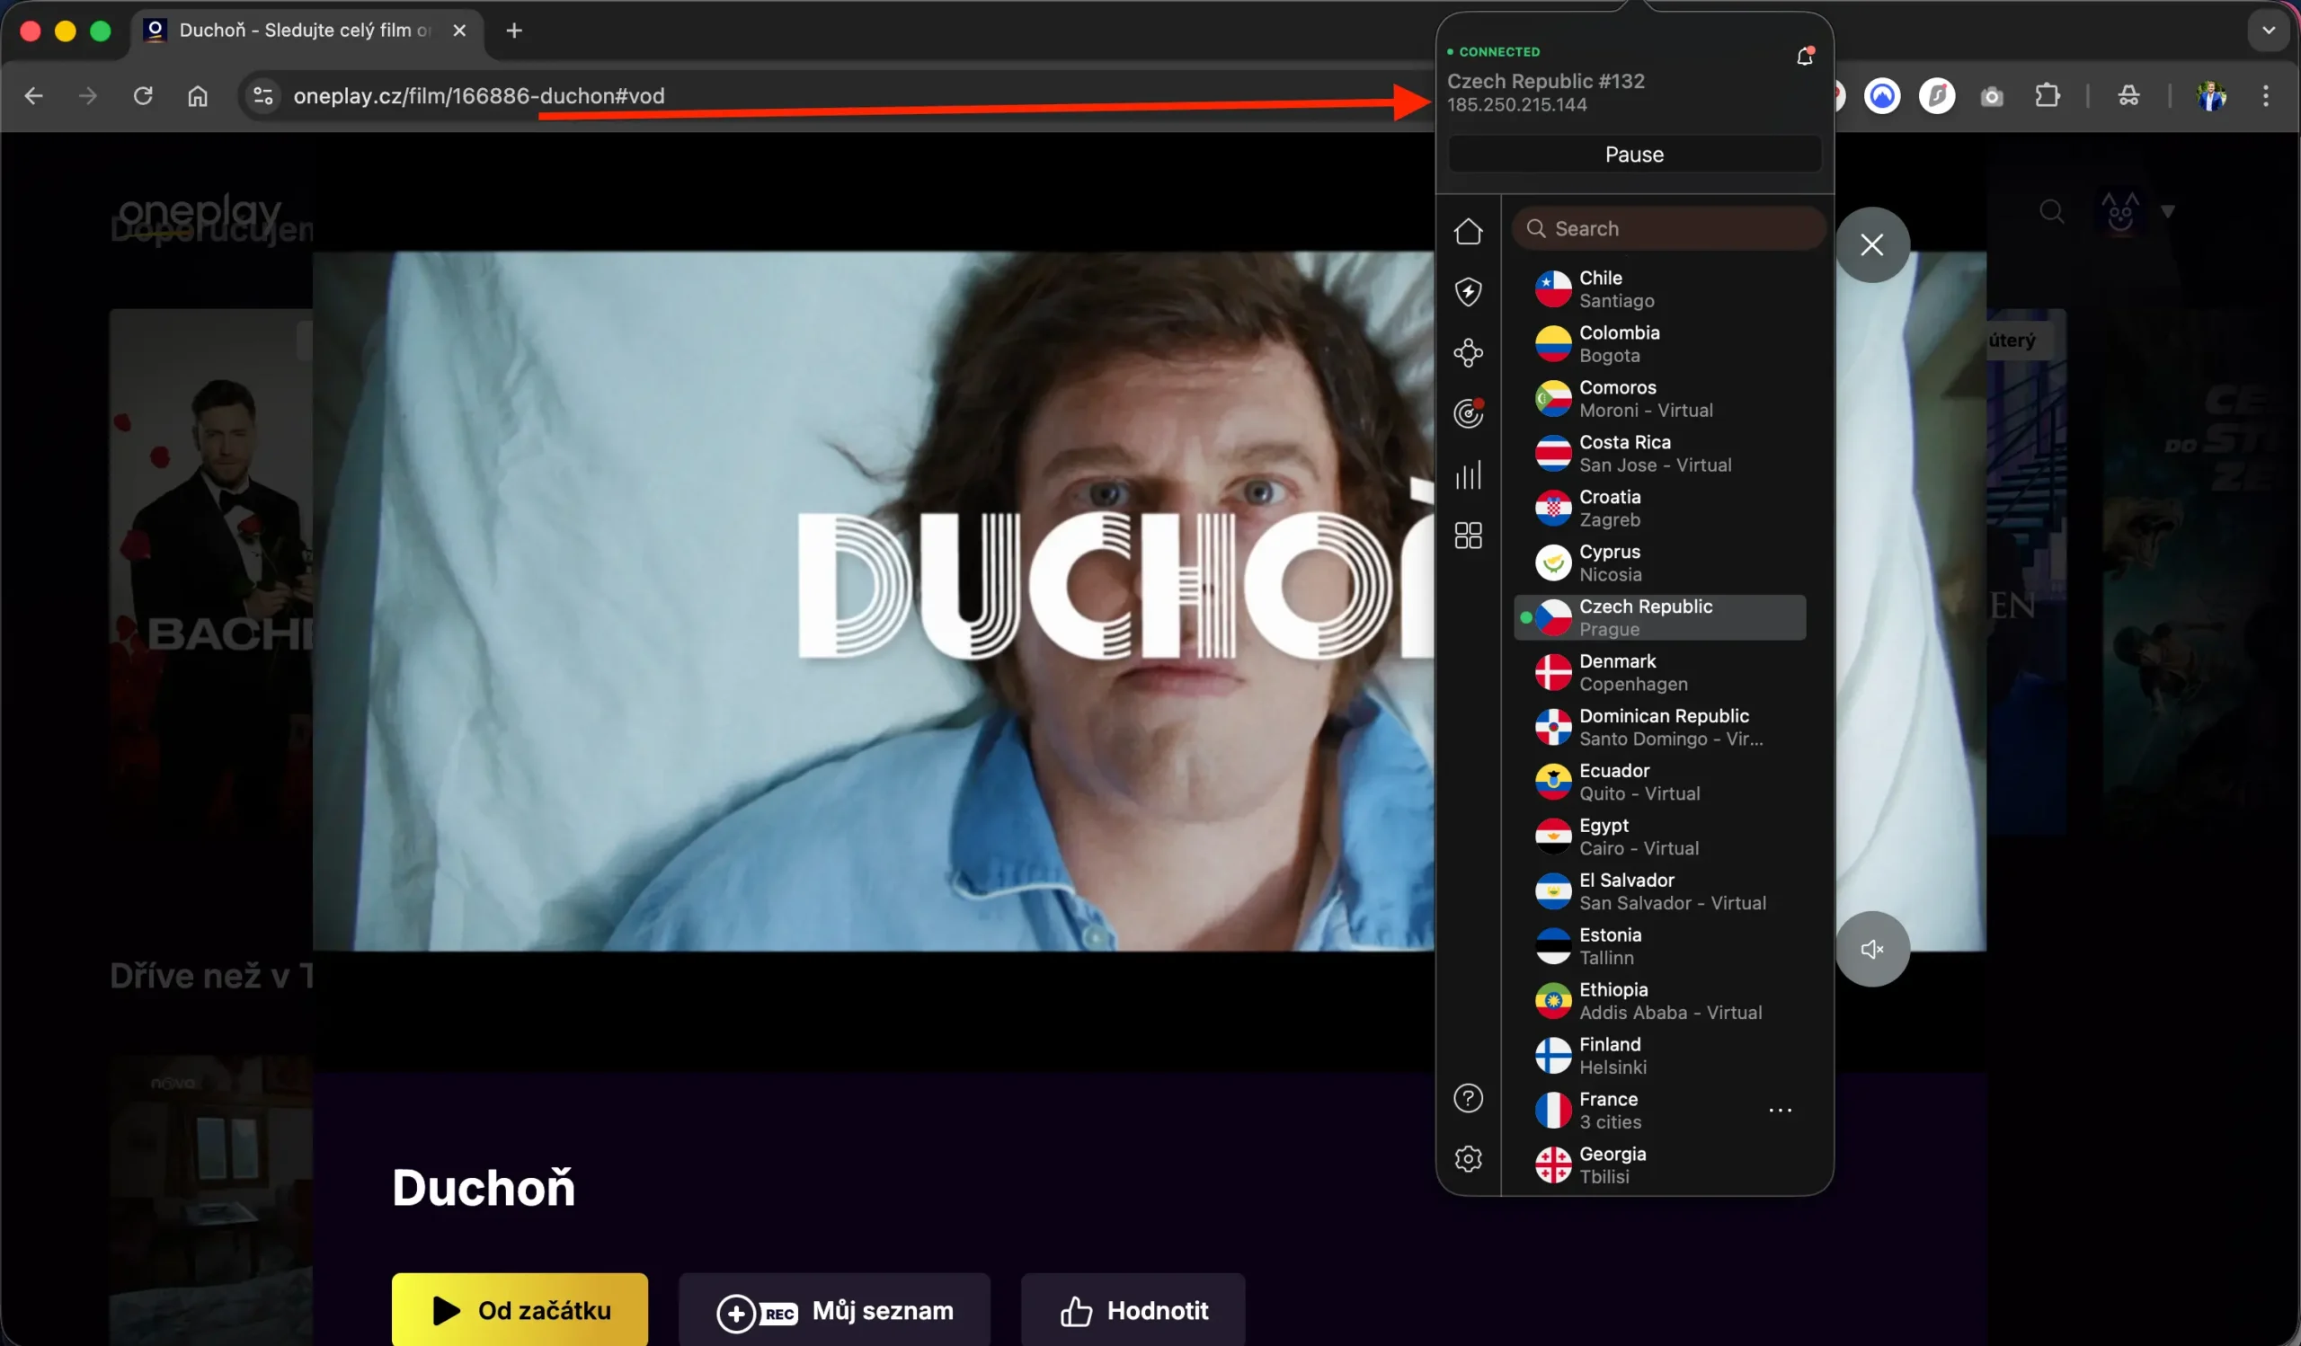The height and width of the screenshot is (1346, 2301).
Task: Unmute the trailer via the speaker icon
Action: tap(1872, 948)
